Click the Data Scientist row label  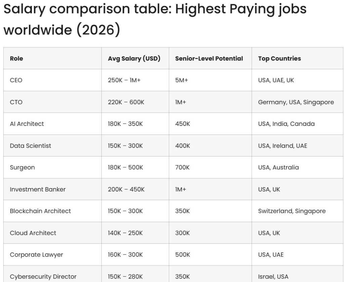[x=30, y=146]
